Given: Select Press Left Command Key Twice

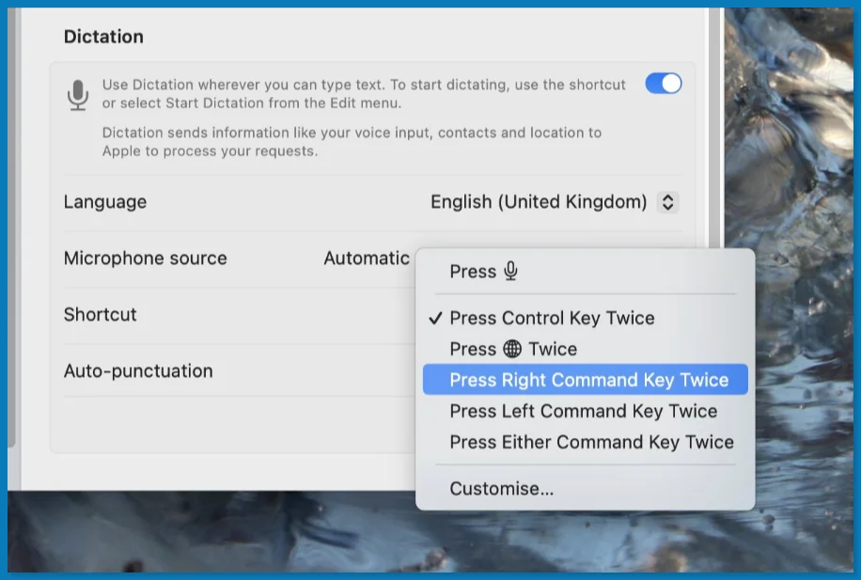Looking at the screenshot, I should [583, 411].
